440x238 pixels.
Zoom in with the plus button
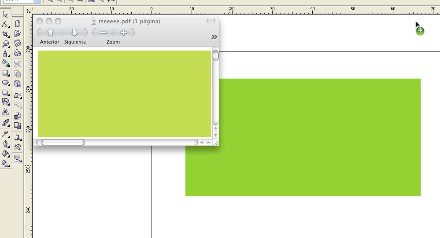pyautogui.click(x=124, y=33)
